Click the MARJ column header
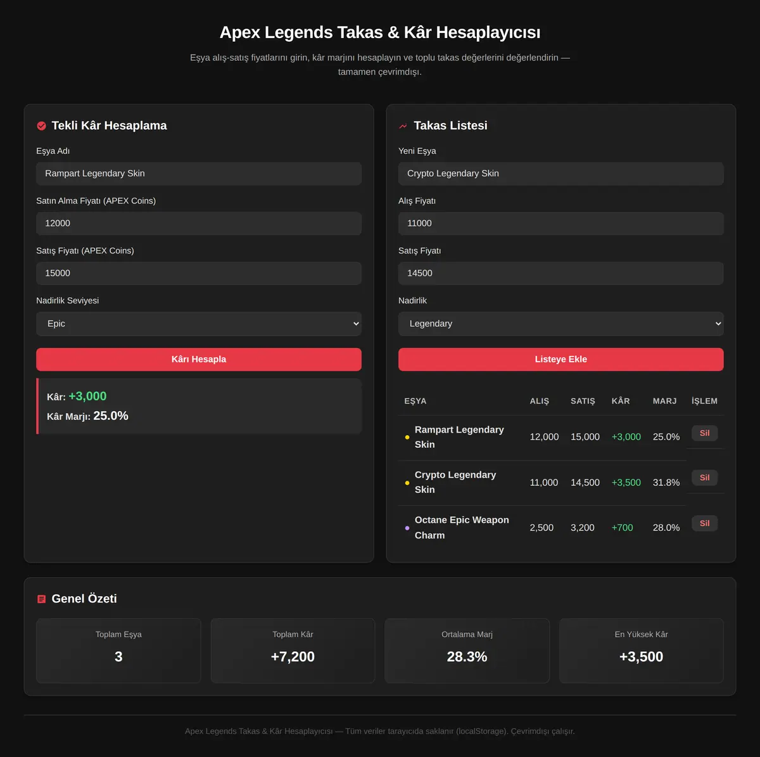This screenshot has height=757, width=760. (665, 401)
